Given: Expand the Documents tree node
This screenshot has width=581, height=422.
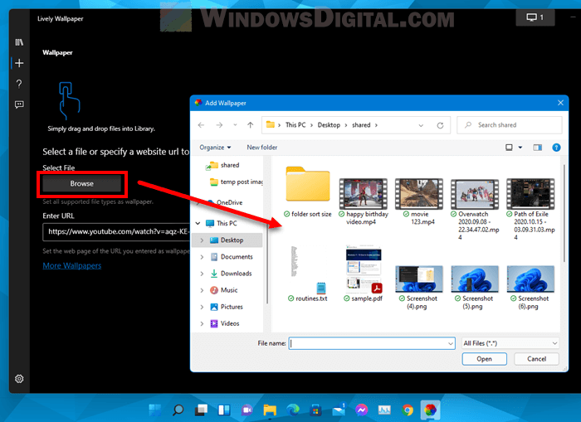Looking at the screenshot, I should coord(202,257).
